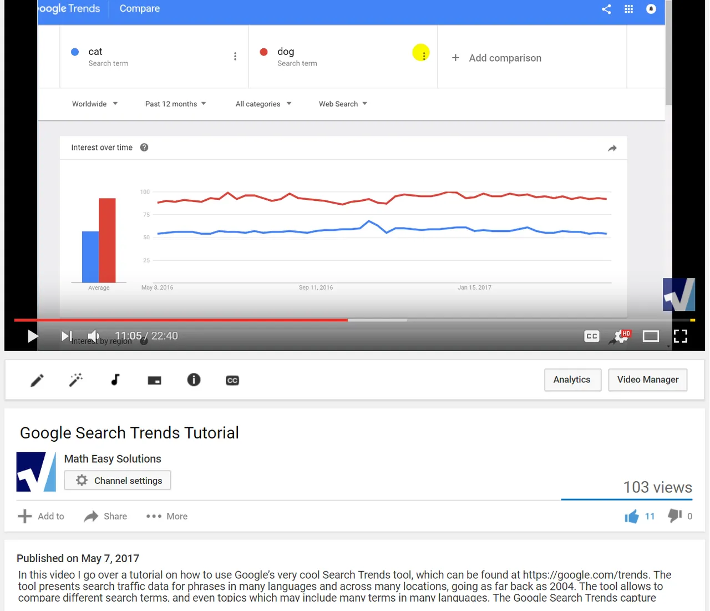Open Math Easy Solutions channel avatar
The height and width of the screenshot is (611, 710).
click(x=36, y=472)
